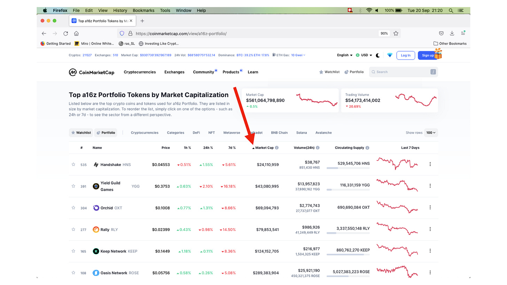Open Show rows 100 dropdown
This screenshot has width=507, height=285.
431,133
